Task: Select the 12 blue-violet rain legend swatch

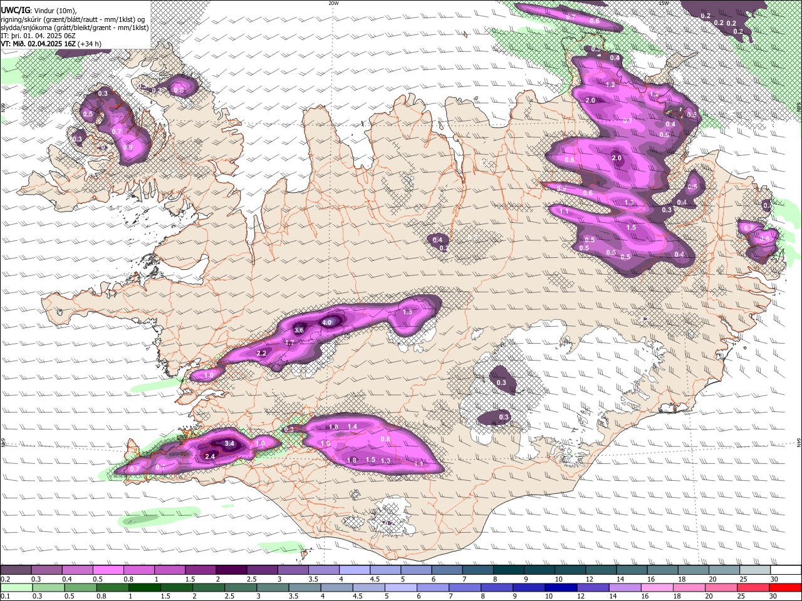Action: [x=592, y=587]
